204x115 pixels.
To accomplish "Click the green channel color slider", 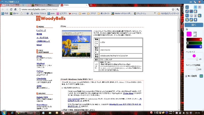I will (194, 43).
